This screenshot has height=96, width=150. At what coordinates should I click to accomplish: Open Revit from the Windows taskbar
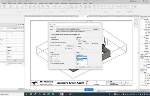(x=61, y=94)
